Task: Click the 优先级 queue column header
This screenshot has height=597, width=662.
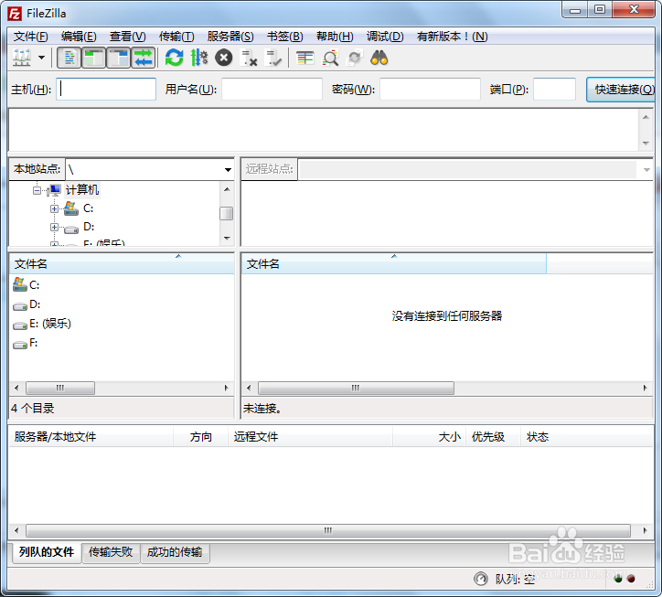Action: click(x=493, y=437)
